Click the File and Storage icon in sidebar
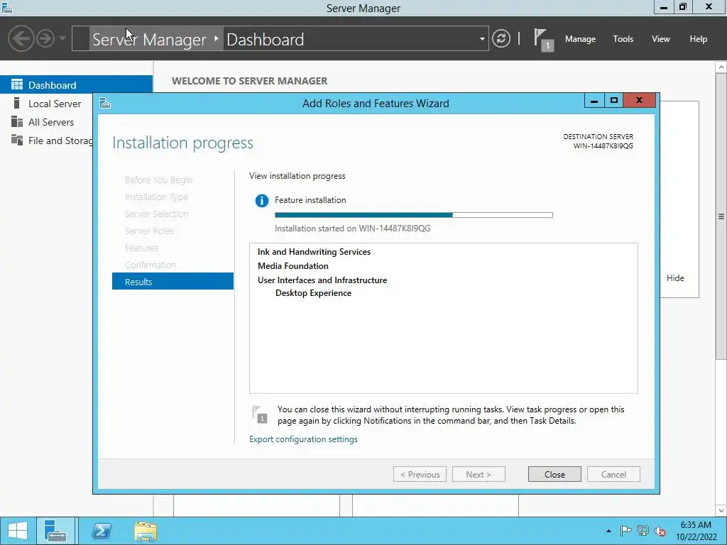The width and height of the screenshot is (727, 545). tap(17, 140)
